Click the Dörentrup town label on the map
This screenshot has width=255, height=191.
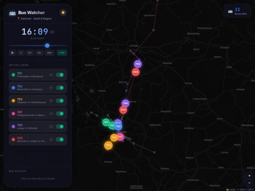tap(193, 33)
